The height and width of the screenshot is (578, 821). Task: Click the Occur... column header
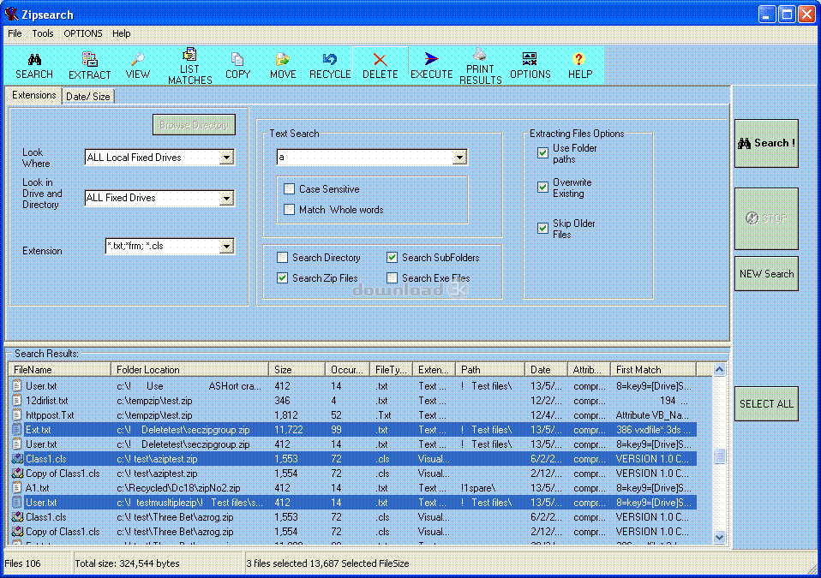pos(347,369)
